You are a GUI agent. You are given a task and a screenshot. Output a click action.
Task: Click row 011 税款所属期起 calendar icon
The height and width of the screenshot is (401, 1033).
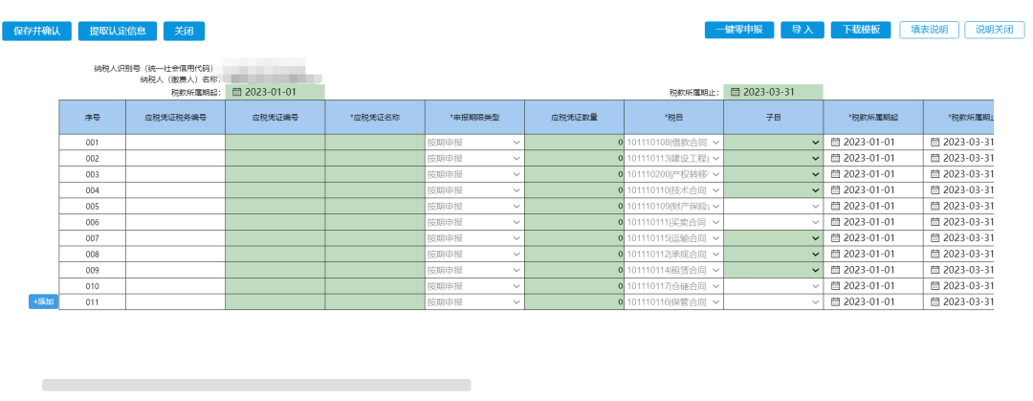tap(835, 302)
